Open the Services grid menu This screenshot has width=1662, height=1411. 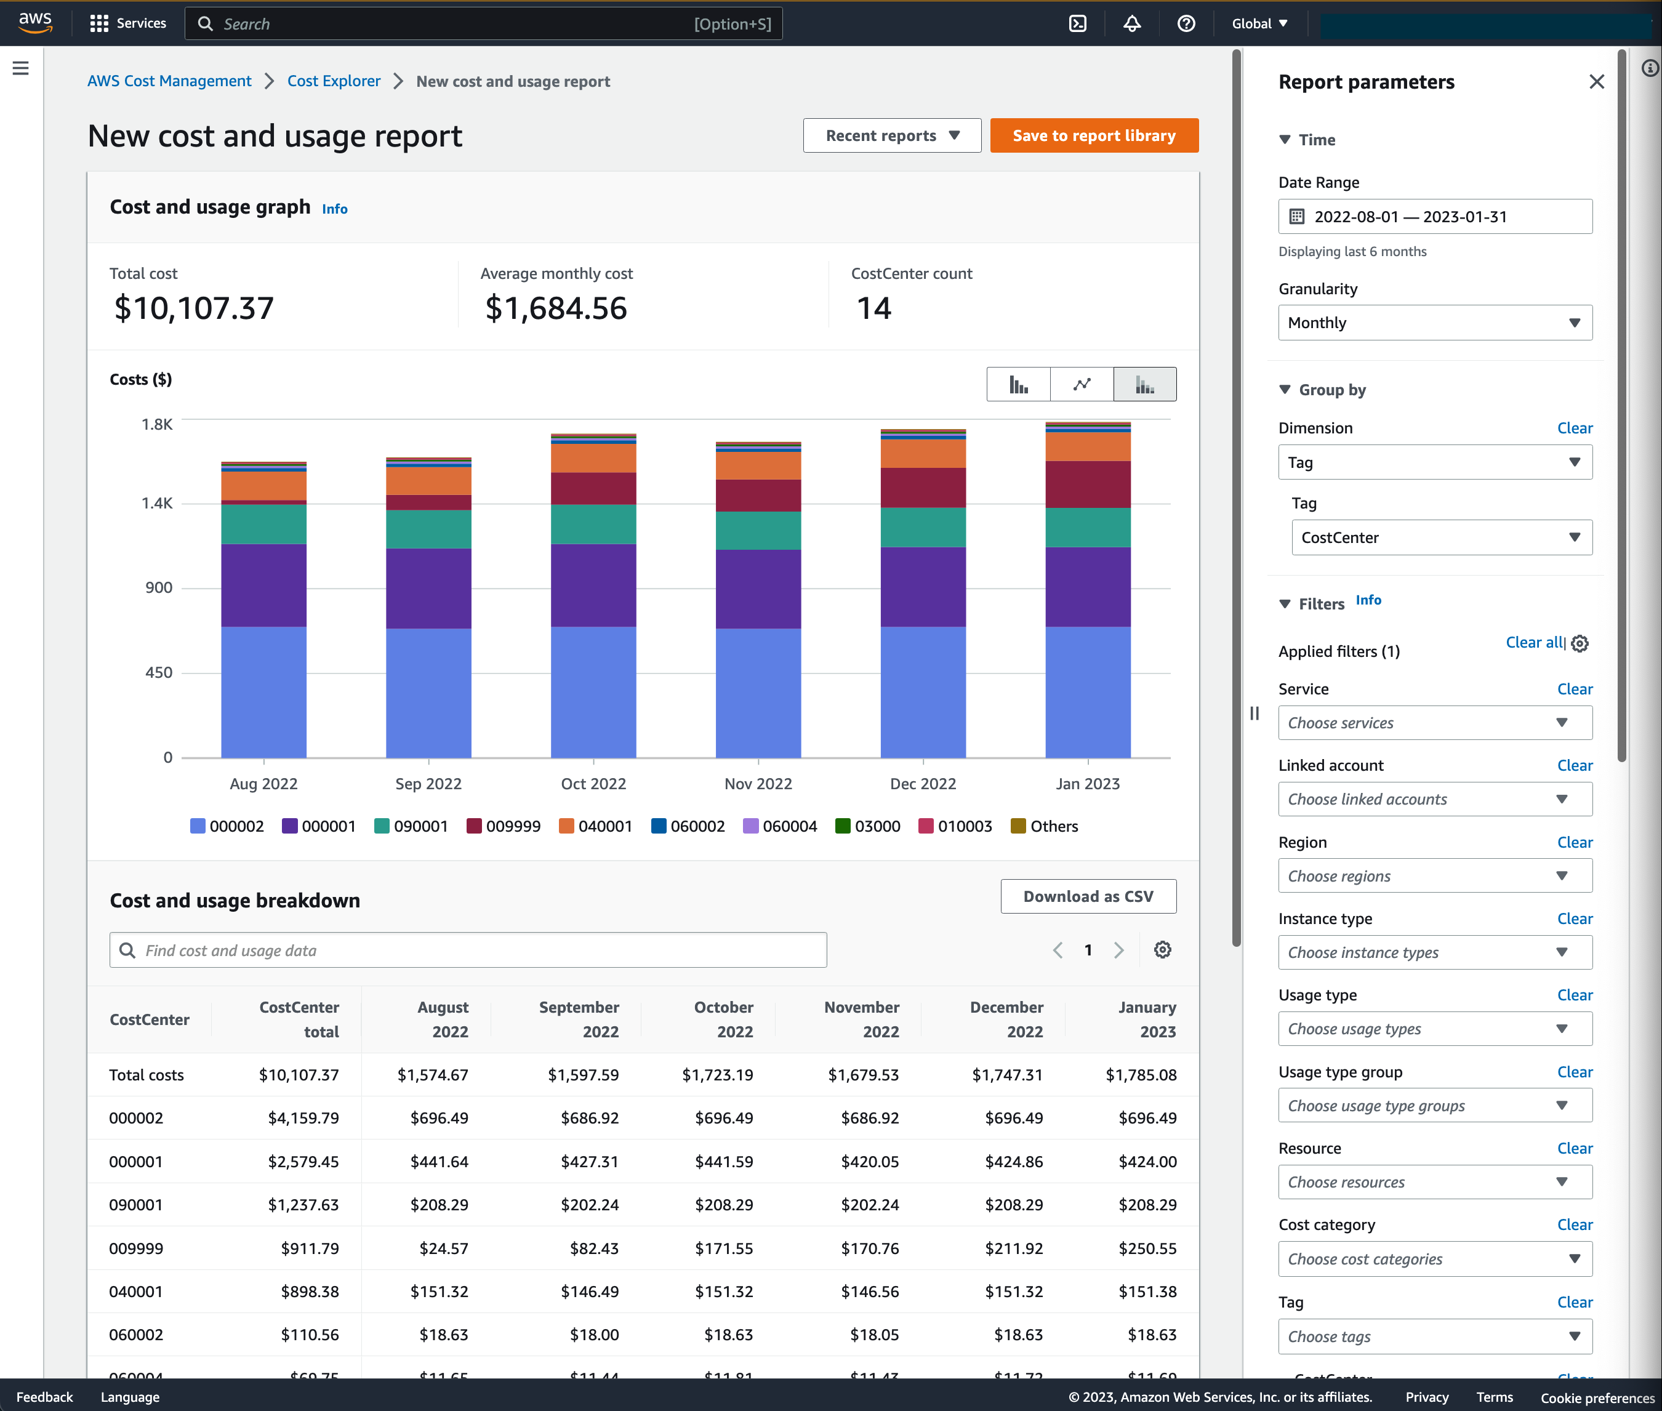pyautogui.click(x=99, y=23)
